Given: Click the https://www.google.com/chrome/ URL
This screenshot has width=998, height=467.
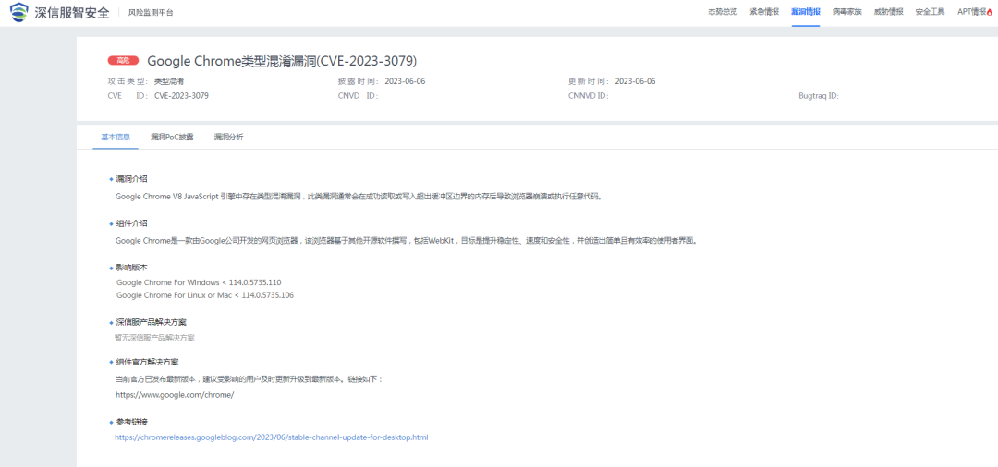Looking at the screenshot, I should (175, 395).
